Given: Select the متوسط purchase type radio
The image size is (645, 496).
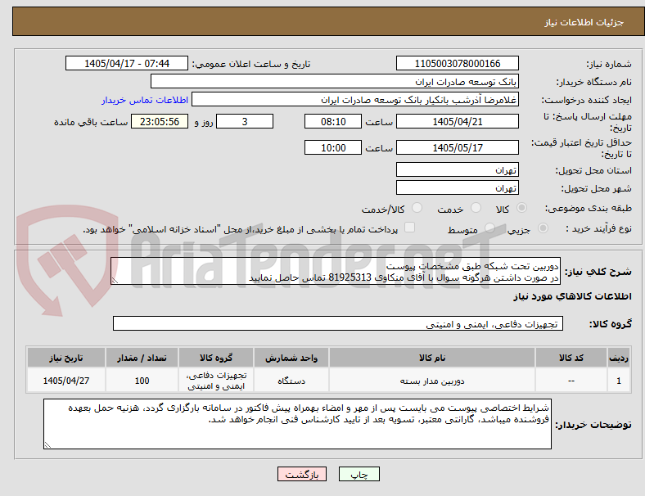Looking at the screenshot, I should (489, 228).
